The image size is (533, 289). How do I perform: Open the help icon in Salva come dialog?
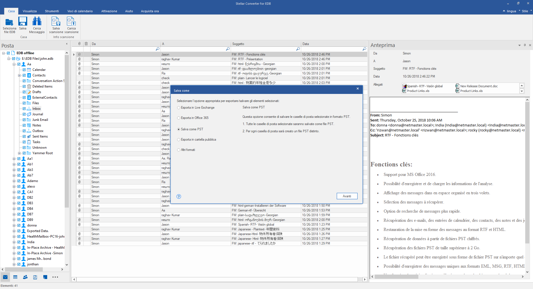tap(179, 196)
